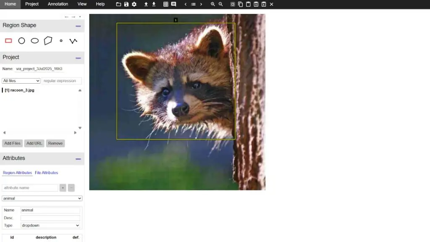Toggle image list icon in toolbar

(x=193, y=4)
